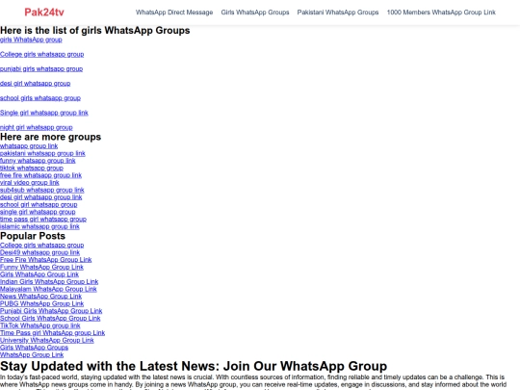
Task: Click the capitalized 'WhatsApp Group Link' popular post
Action: point(32,354)
